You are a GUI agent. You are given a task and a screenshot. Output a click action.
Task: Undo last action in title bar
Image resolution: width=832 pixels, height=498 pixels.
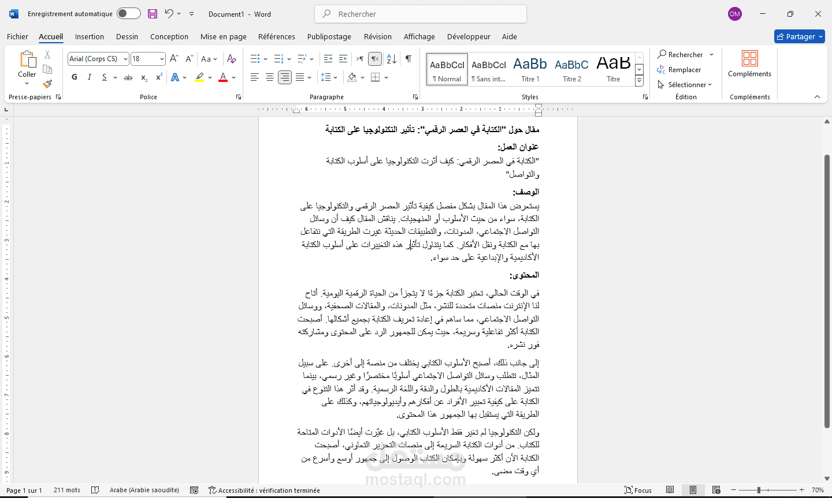coord(169,14)
